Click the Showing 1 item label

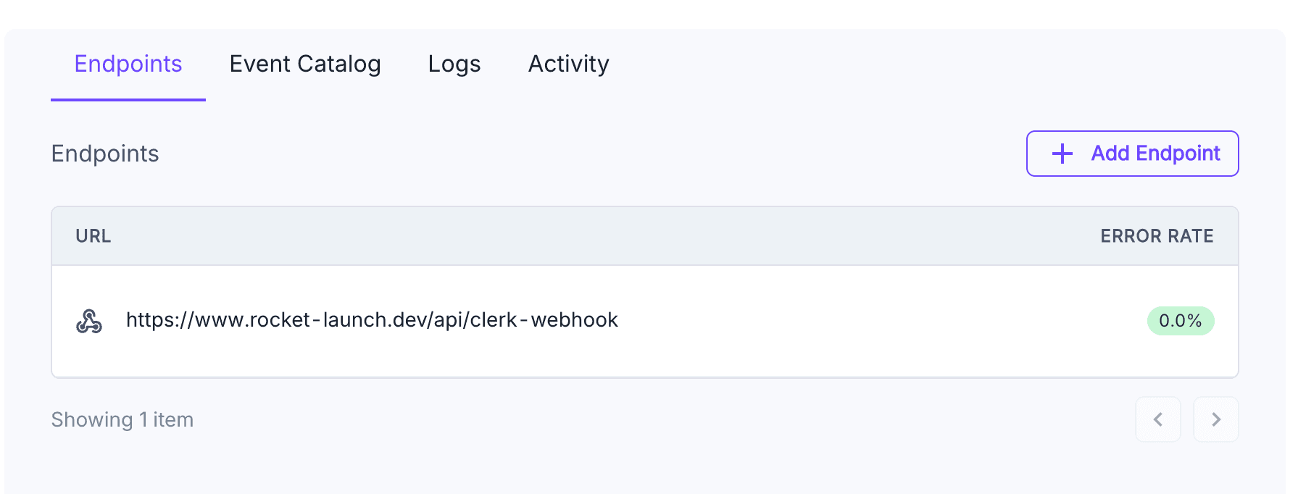[x=122, y=419]
